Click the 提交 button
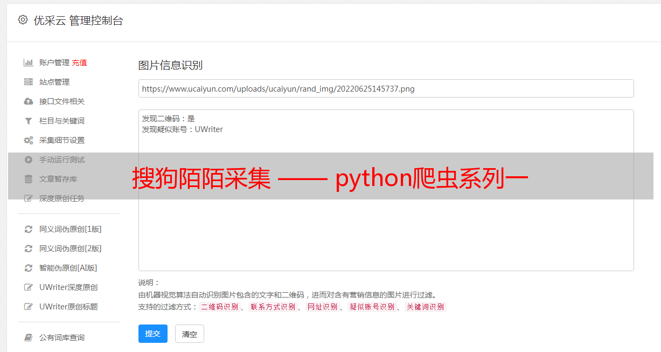 (153, 334)
